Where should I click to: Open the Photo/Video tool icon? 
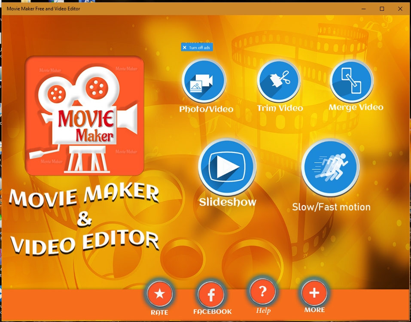tap(204, 80)
